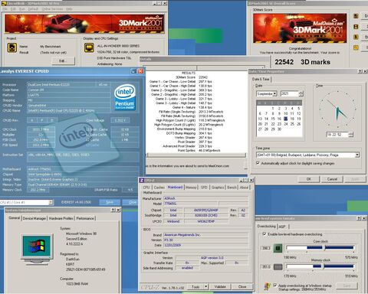Click the year input field showing 2021
The height and width of the screenshot is (294, 368).
(x=290, y=94)
